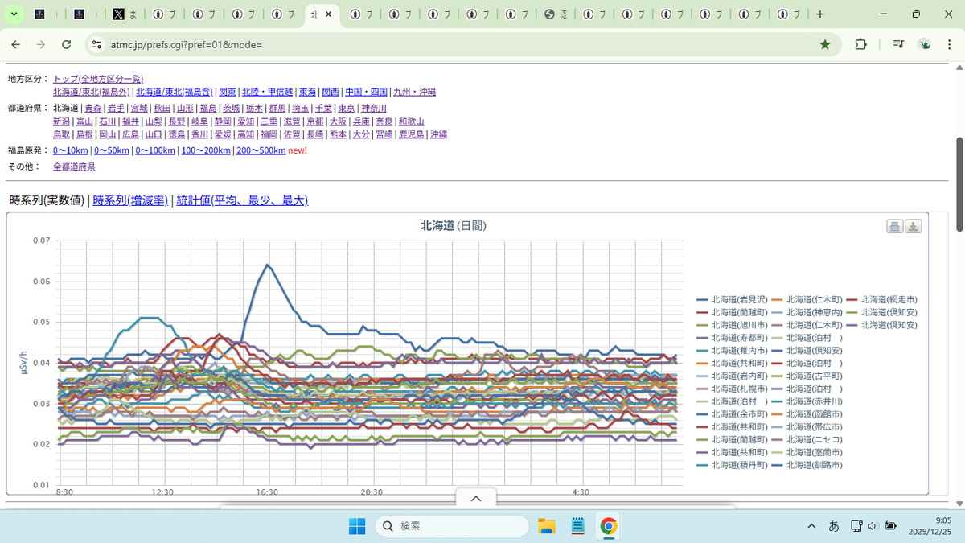The image size is (965, 543).
Task: View site information icon in address bar
Action: click(96, 44)
